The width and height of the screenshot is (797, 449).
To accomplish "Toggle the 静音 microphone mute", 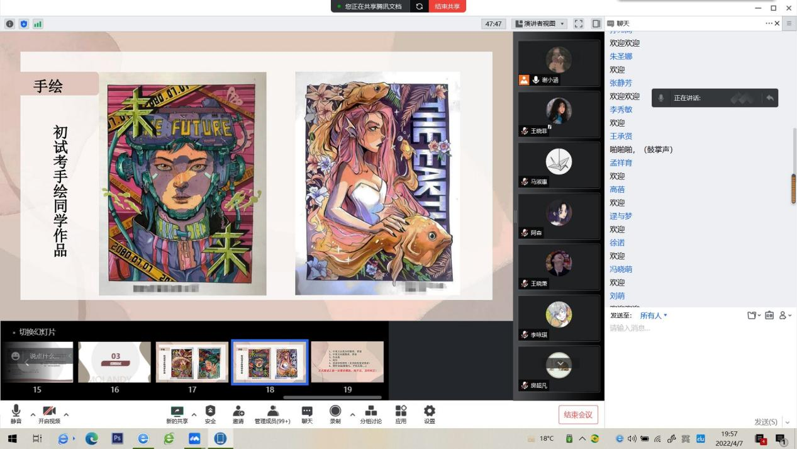I will (16, 414).
